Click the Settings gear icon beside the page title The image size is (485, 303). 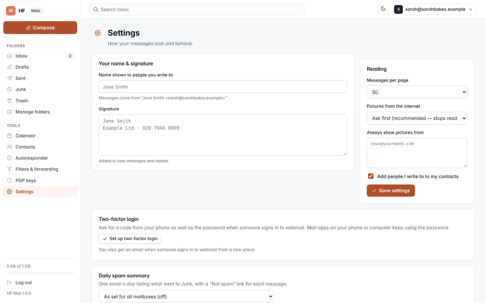click(x=98, y=33)
